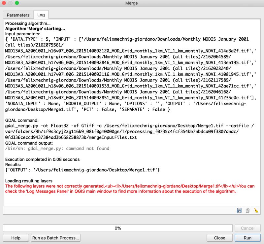
Task: Click the red macOS close button
Action: (4, 3)
